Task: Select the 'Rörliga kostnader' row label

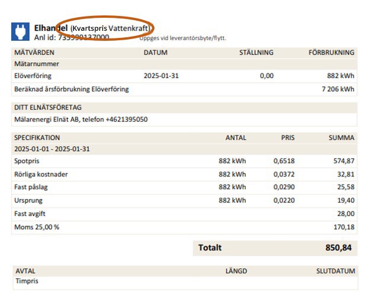Action: pos(41,175)
